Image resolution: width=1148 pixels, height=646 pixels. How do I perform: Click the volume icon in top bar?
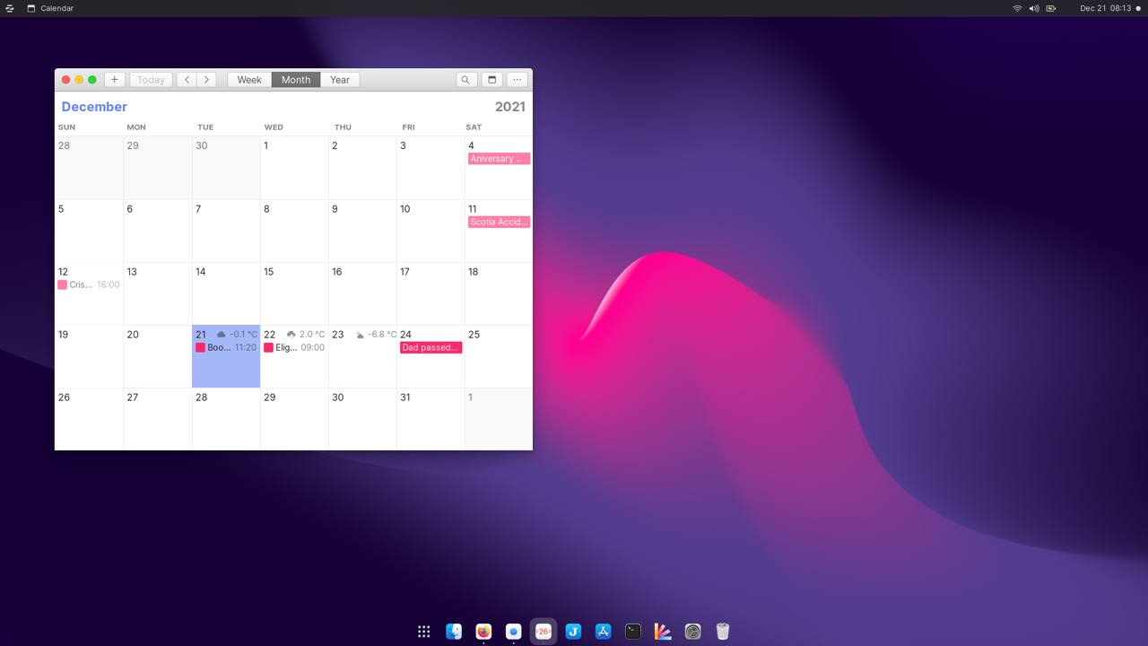click(x=1033, y=8)
